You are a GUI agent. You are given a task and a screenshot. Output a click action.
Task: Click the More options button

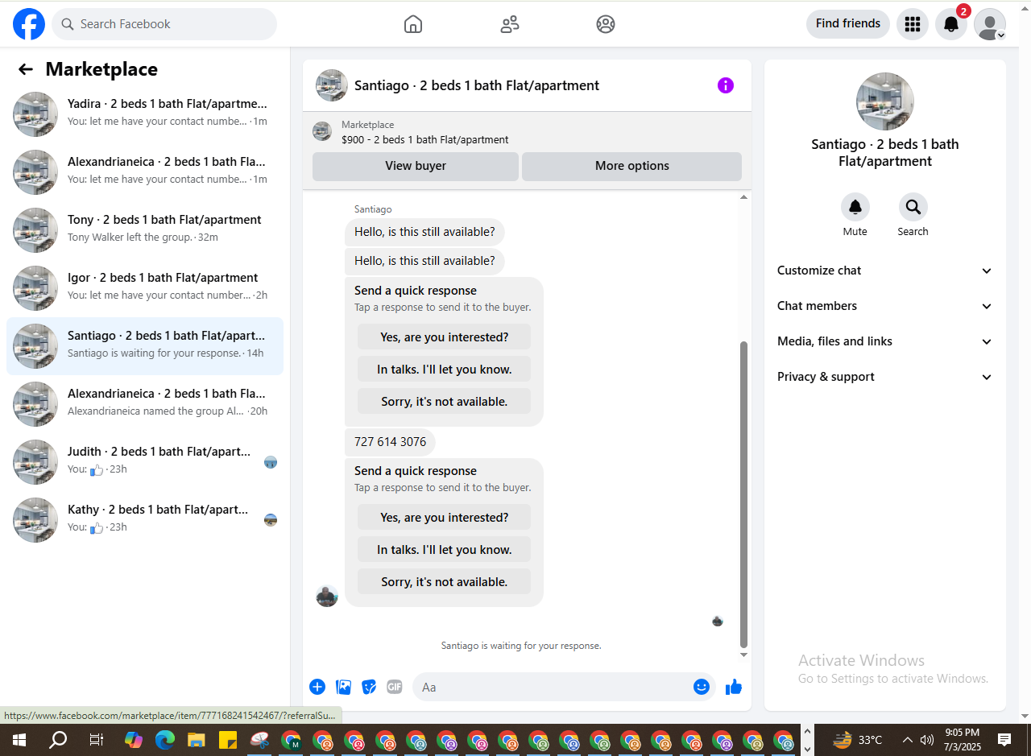coord(631,167)
